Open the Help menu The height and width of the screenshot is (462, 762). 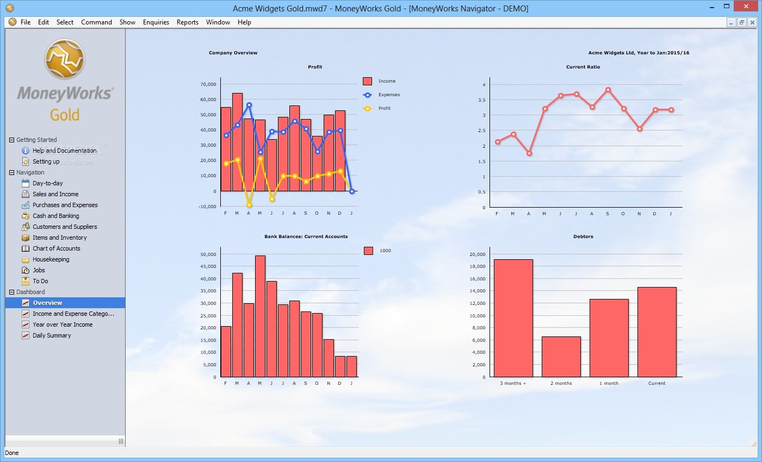coord(244,22)
